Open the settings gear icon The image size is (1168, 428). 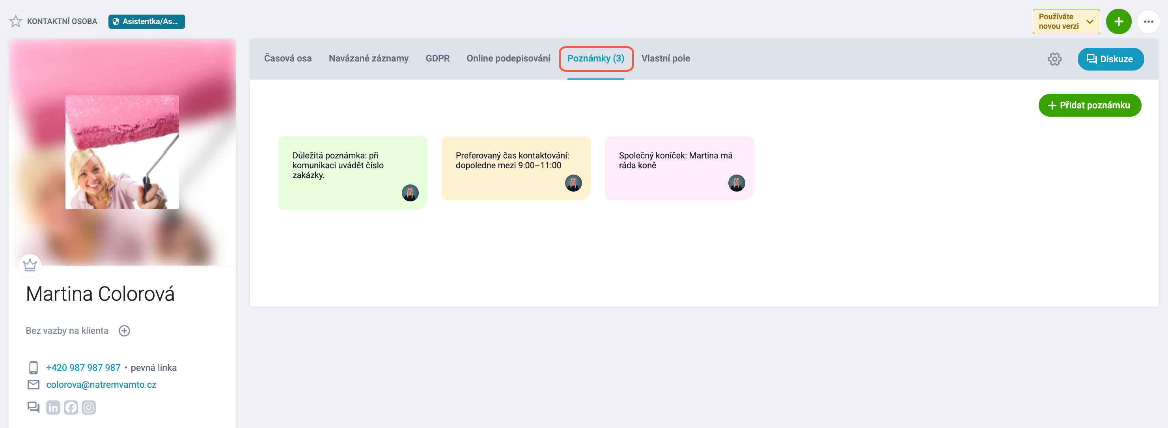[1055, 59]
